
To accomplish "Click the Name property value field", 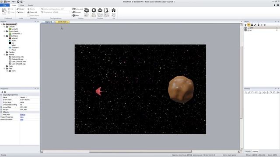I will [29, 97].
